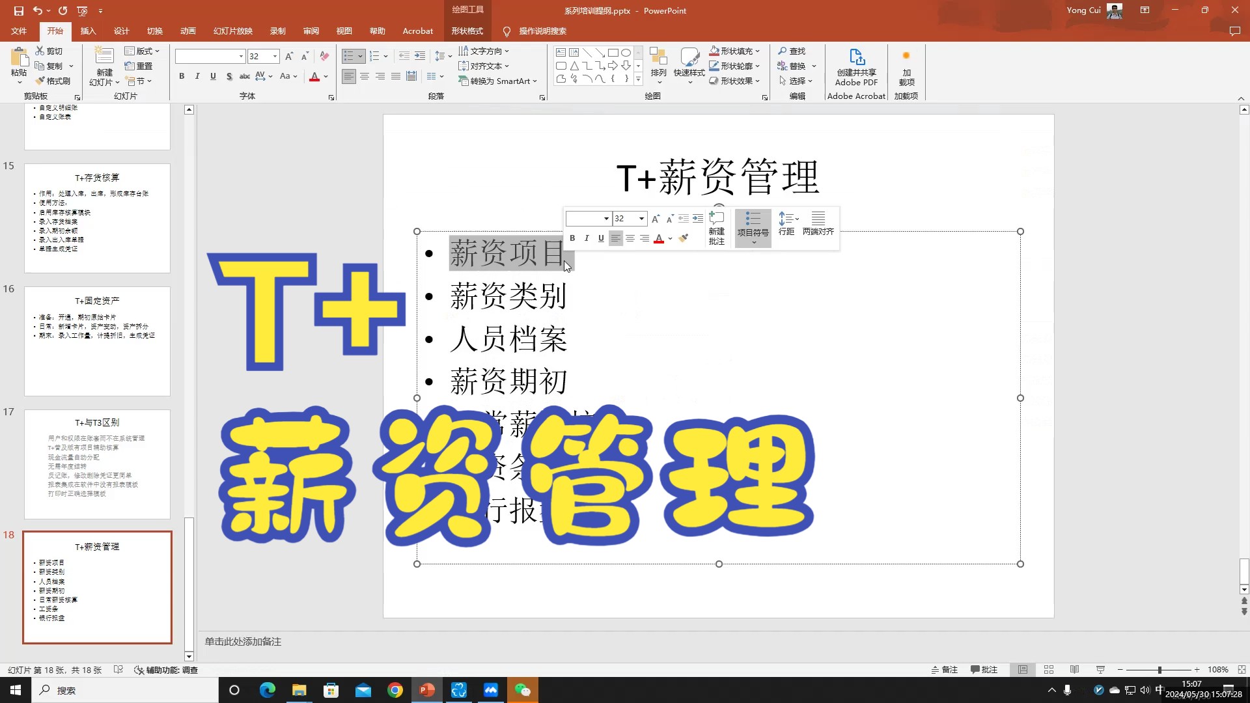Switch to Animations (动画) tab
The width and height of the screenshot is (1250, 703).
click(188, 31)
